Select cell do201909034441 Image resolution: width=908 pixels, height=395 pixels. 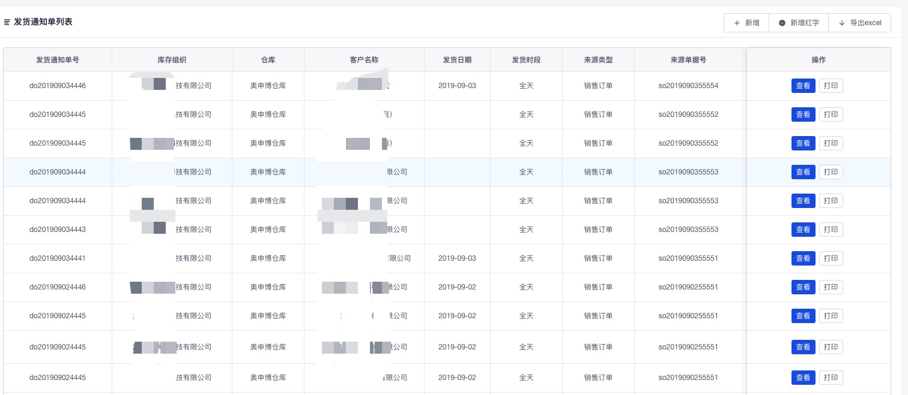click(58, 258)
